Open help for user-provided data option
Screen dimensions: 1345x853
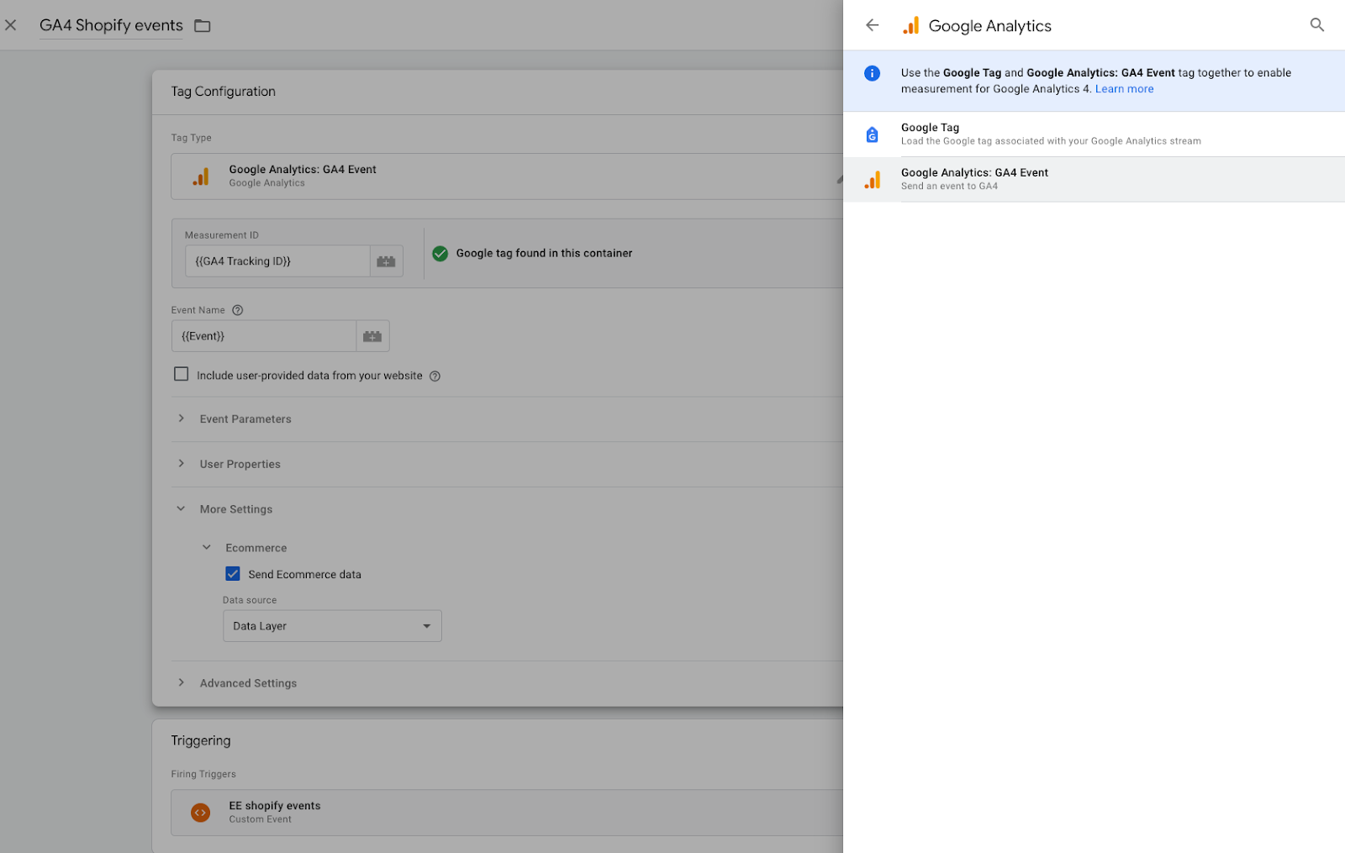coord(435,376)
